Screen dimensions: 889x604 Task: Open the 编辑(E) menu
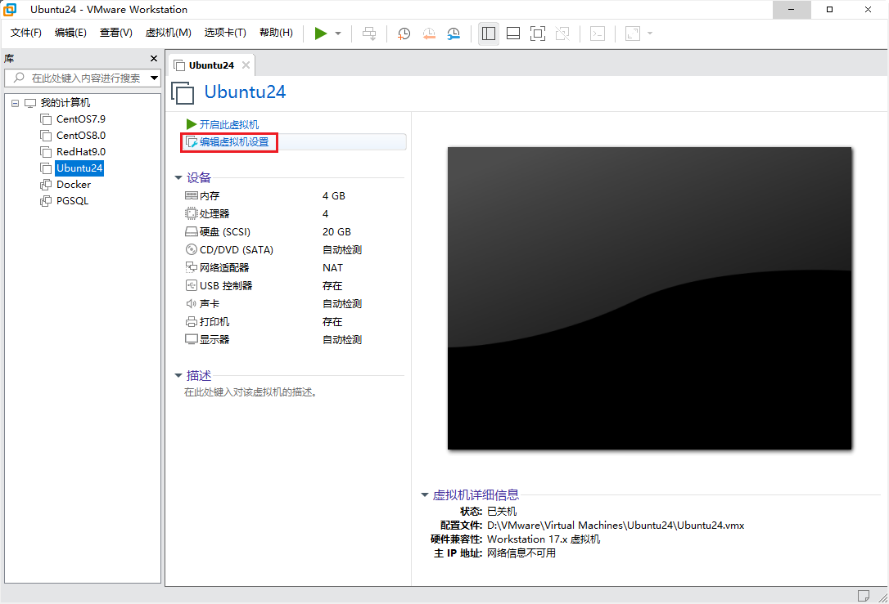coord(70,33)
